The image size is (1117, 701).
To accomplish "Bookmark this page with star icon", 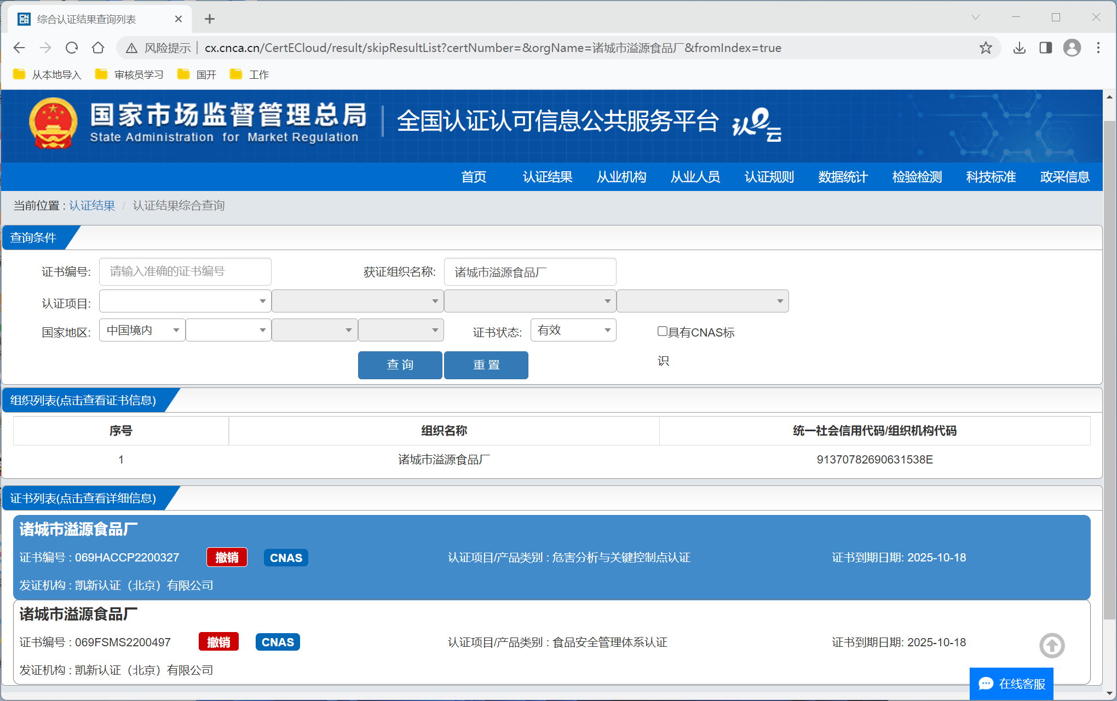I will coord(986,48).
